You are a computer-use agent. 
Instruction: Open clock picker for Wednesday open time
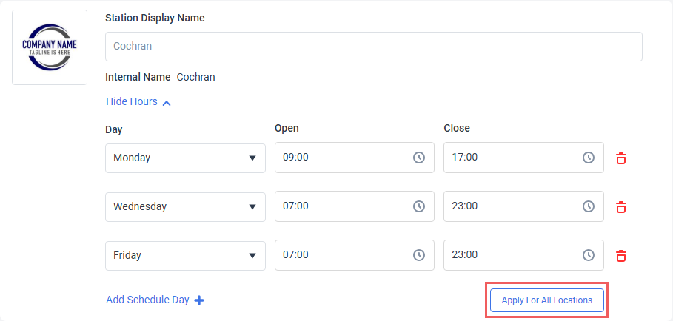point(419,206)
